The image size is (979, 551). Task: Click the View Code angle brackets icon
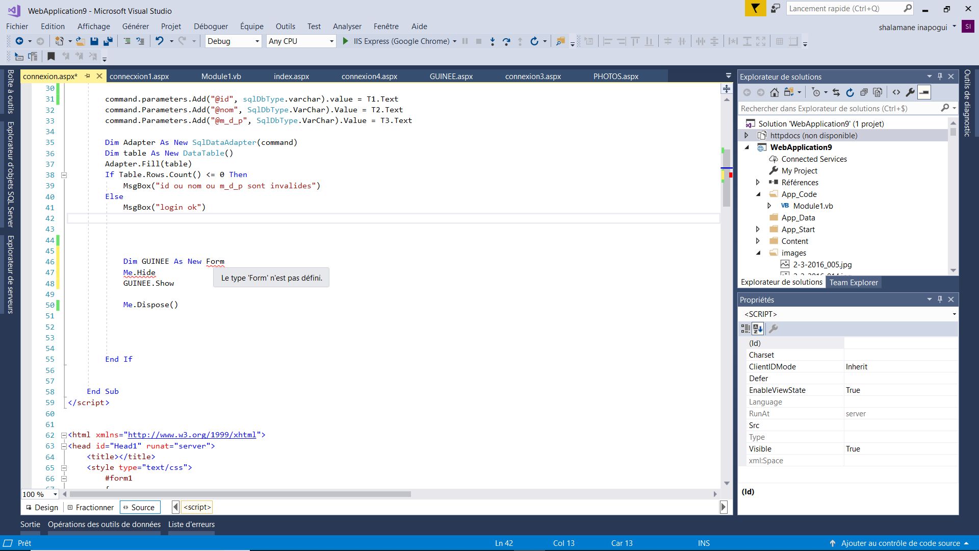pyautogui.click(x=896, y=92)
